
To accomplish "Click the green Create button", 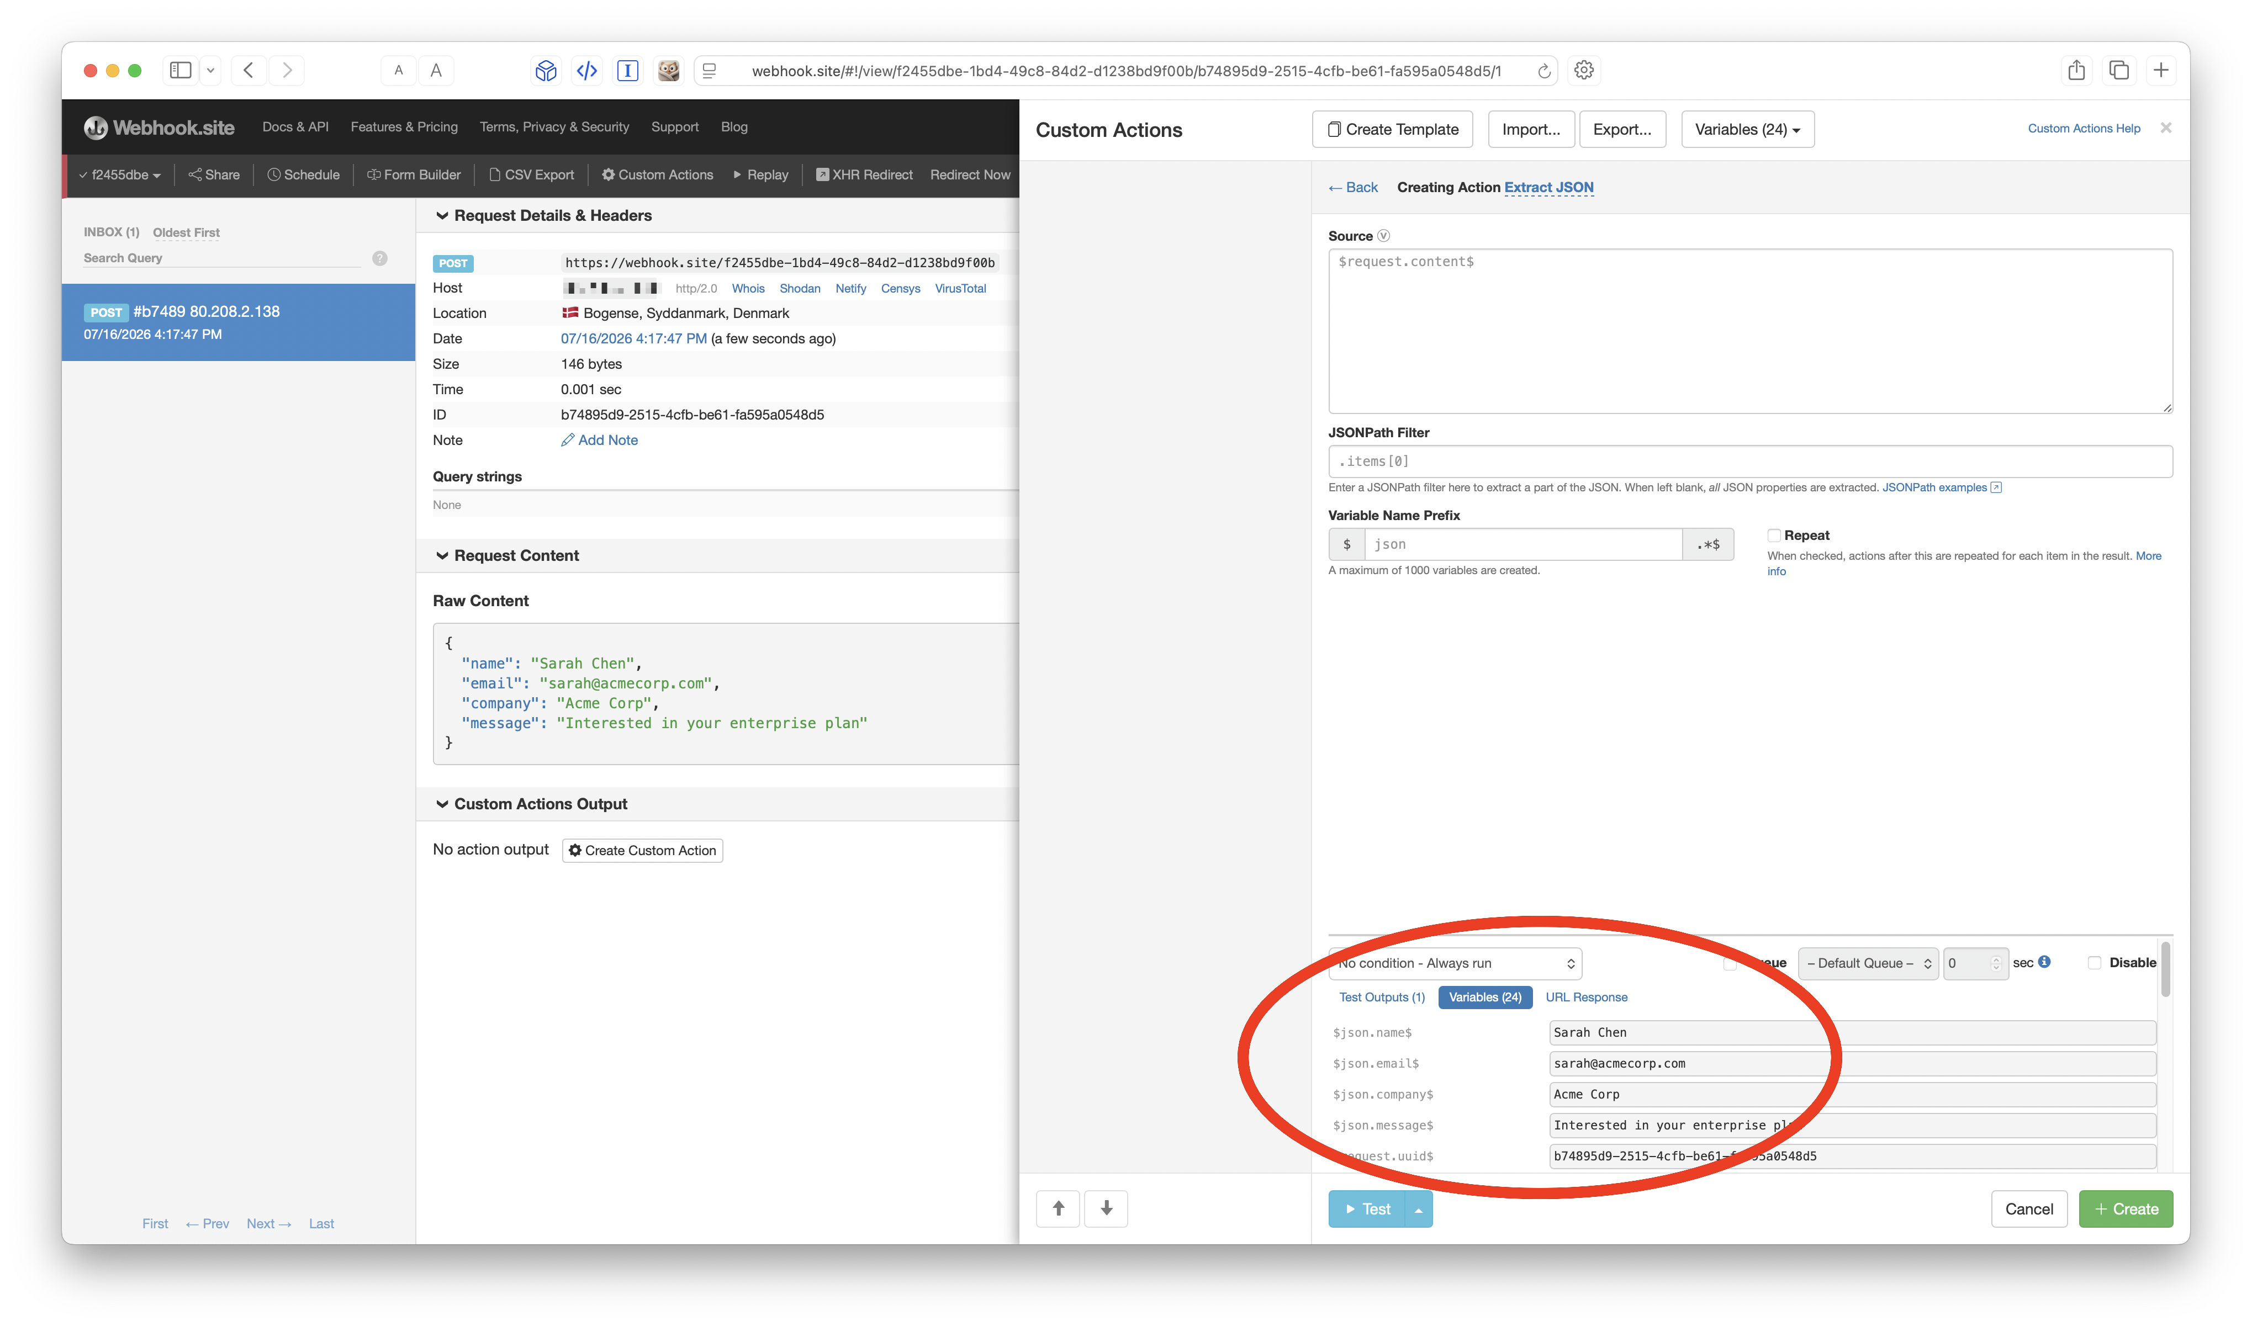I will click(x=2126, y=1209).
